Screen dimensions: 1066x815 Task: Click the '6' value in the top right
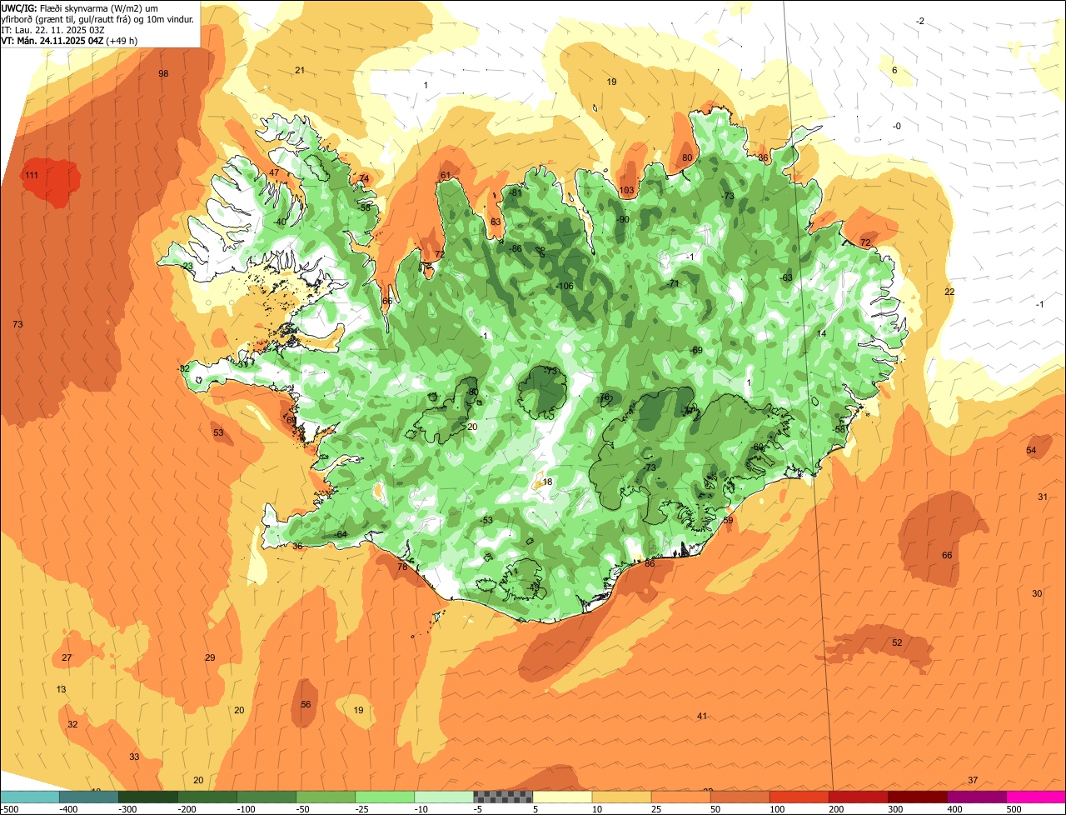[x=894, y=70]
